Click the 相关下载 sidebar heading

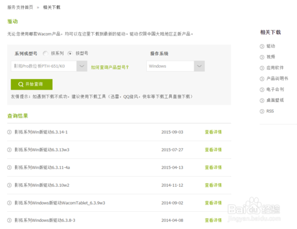270,32
